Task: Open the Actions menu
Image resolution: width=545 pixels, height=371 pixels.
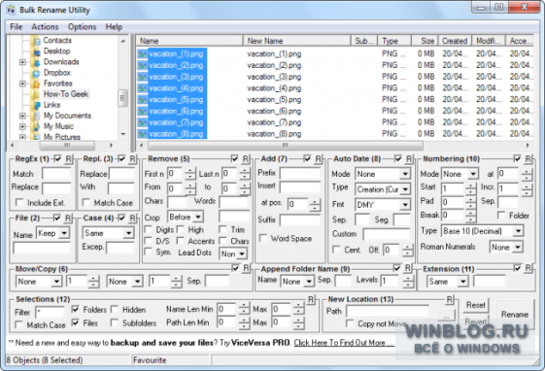Action: pyautogui.click(x=45, y=27)
